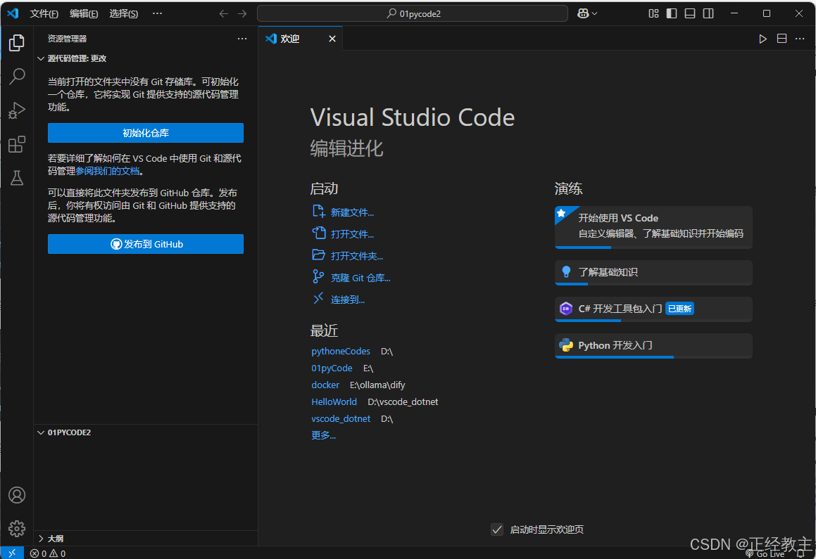Click the split editor layout icon
816x559 pixels.
[x=782, y=39]
